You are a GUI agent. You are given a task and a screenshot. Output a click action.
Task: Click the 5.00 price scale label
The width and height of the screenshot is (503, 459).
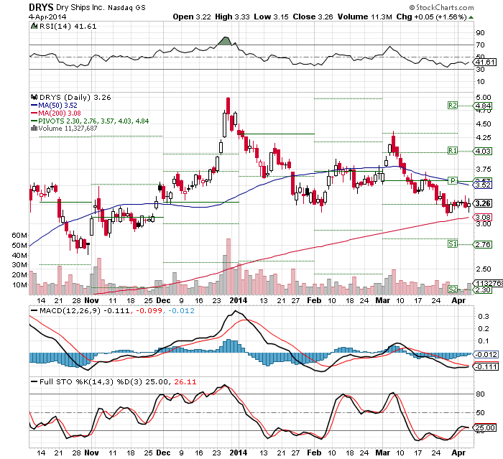point(484,97)
